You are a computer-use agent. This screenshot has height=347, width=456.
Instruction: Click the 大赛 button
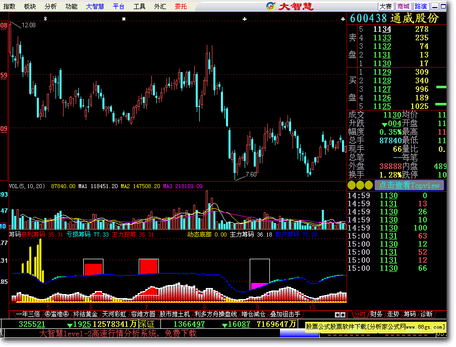385,7
